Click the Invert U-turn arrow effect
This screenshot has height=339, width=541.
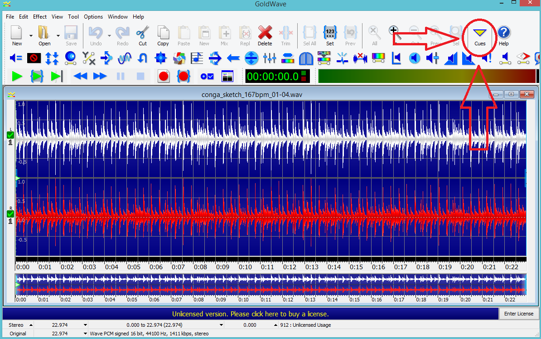(142, 58)
